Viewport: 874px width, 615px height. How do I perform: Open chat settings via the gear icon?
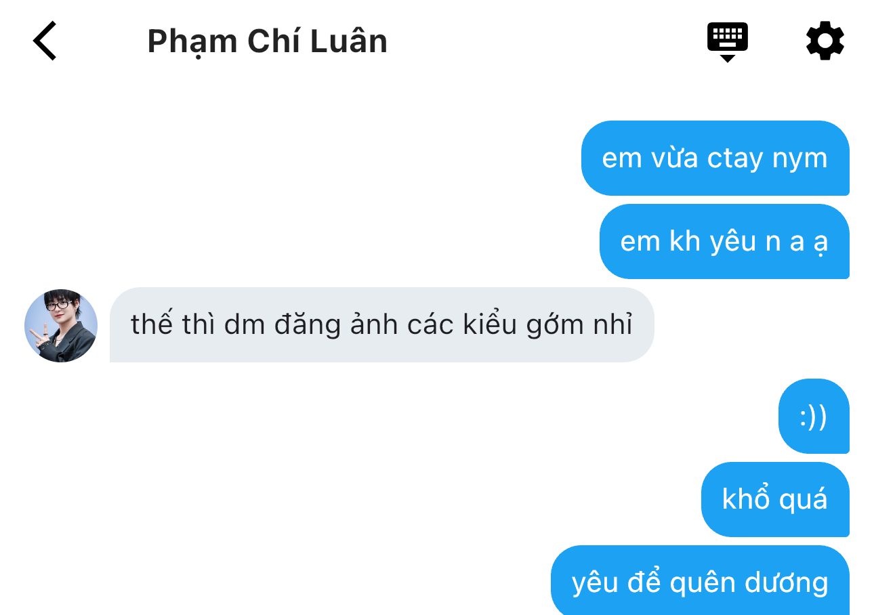coord(825,41)
